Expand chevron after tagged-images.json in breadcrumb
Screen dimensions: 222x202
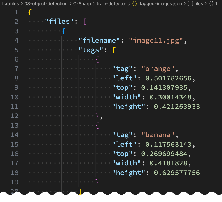[x=185, y=4]
